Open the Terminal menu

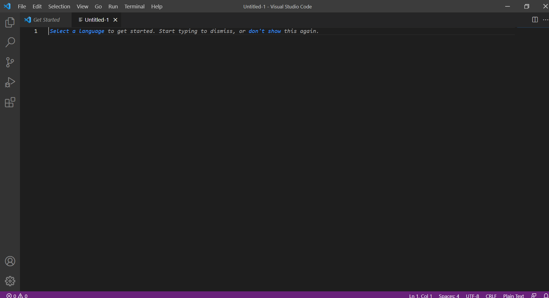[135, 6]
